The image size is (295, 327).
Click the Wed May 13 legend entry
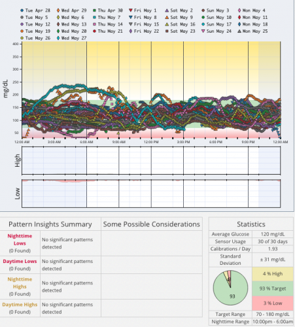(71, 24)
